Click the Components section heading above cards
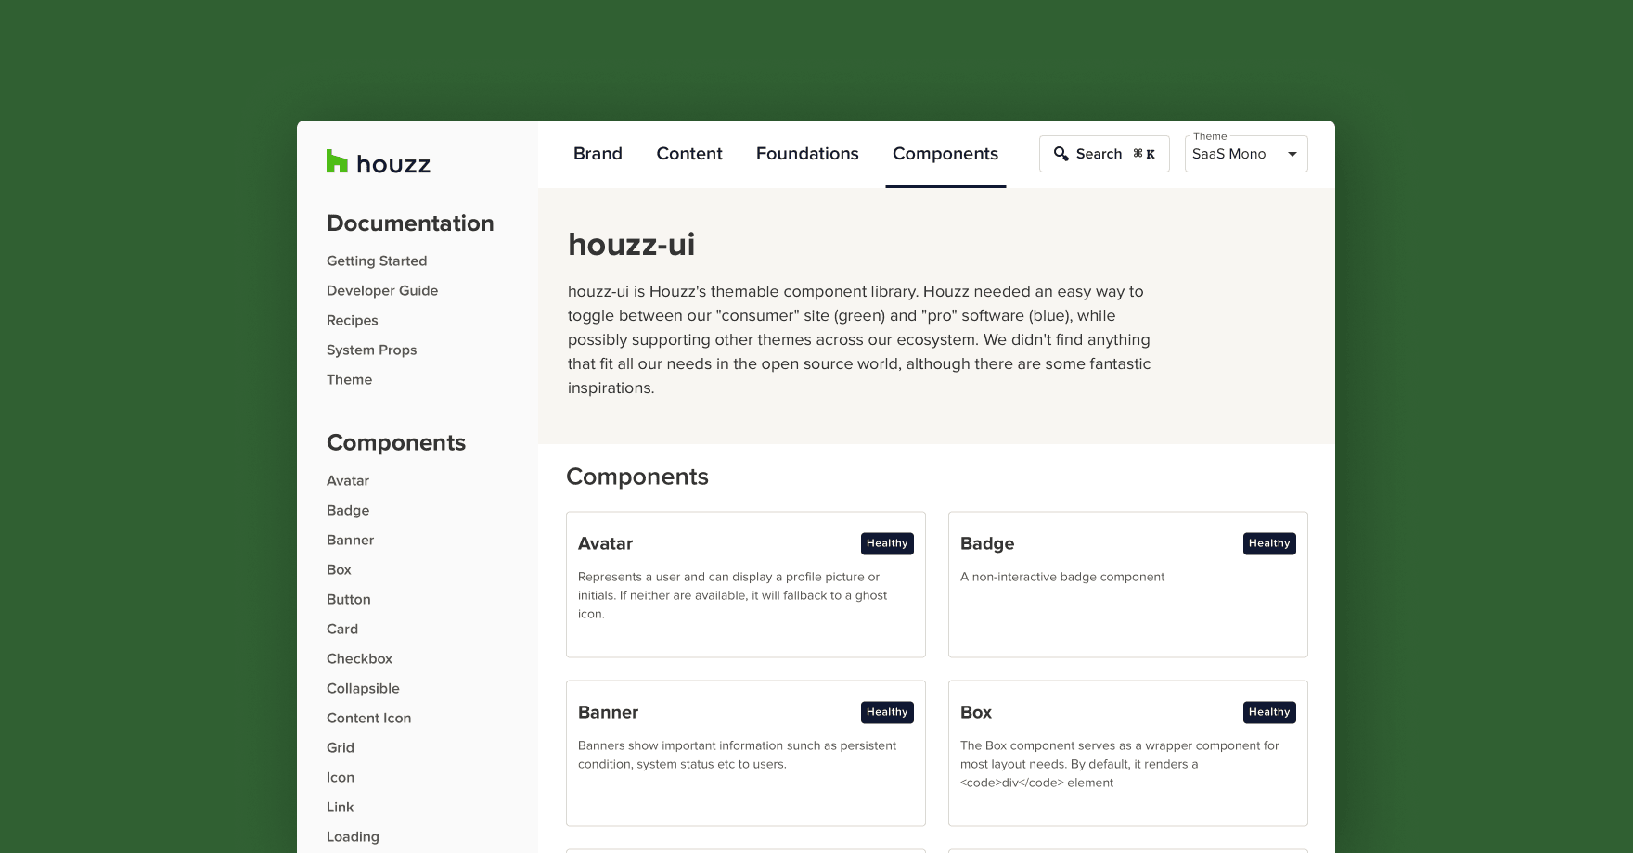The width and height of the screenshot is (1633, 853). 637,477
